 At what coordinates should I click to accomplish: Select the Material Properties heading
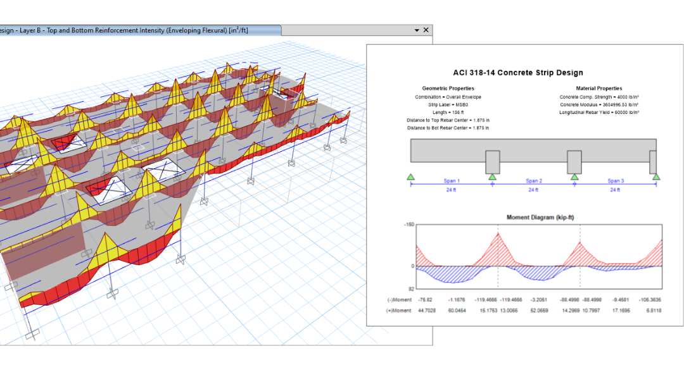click(598, 89)
